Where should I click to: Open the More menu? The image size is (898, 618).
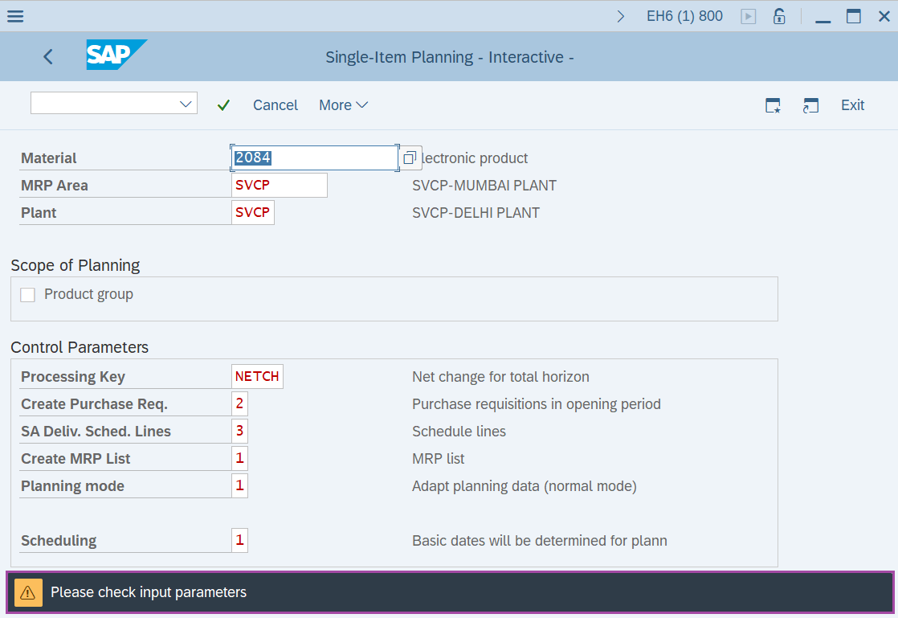point(343,105)
